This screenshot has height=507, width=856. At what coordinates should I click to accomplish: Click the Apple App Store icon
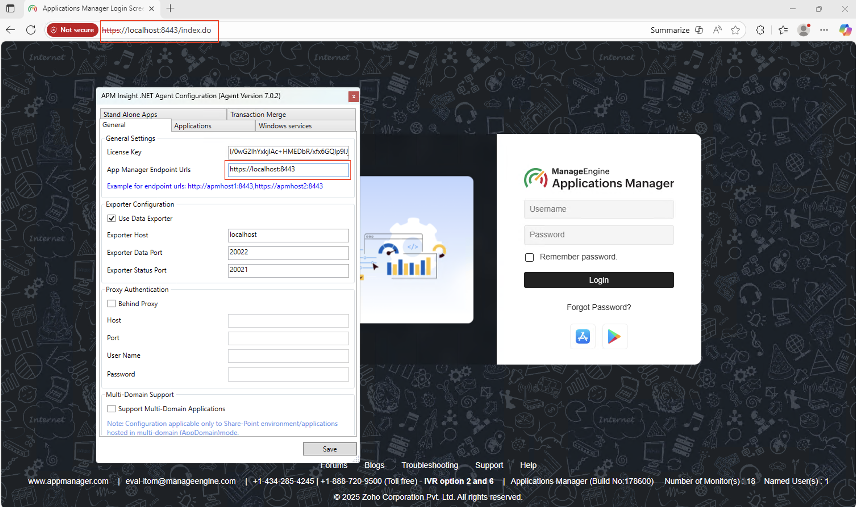tap(582, 336)
